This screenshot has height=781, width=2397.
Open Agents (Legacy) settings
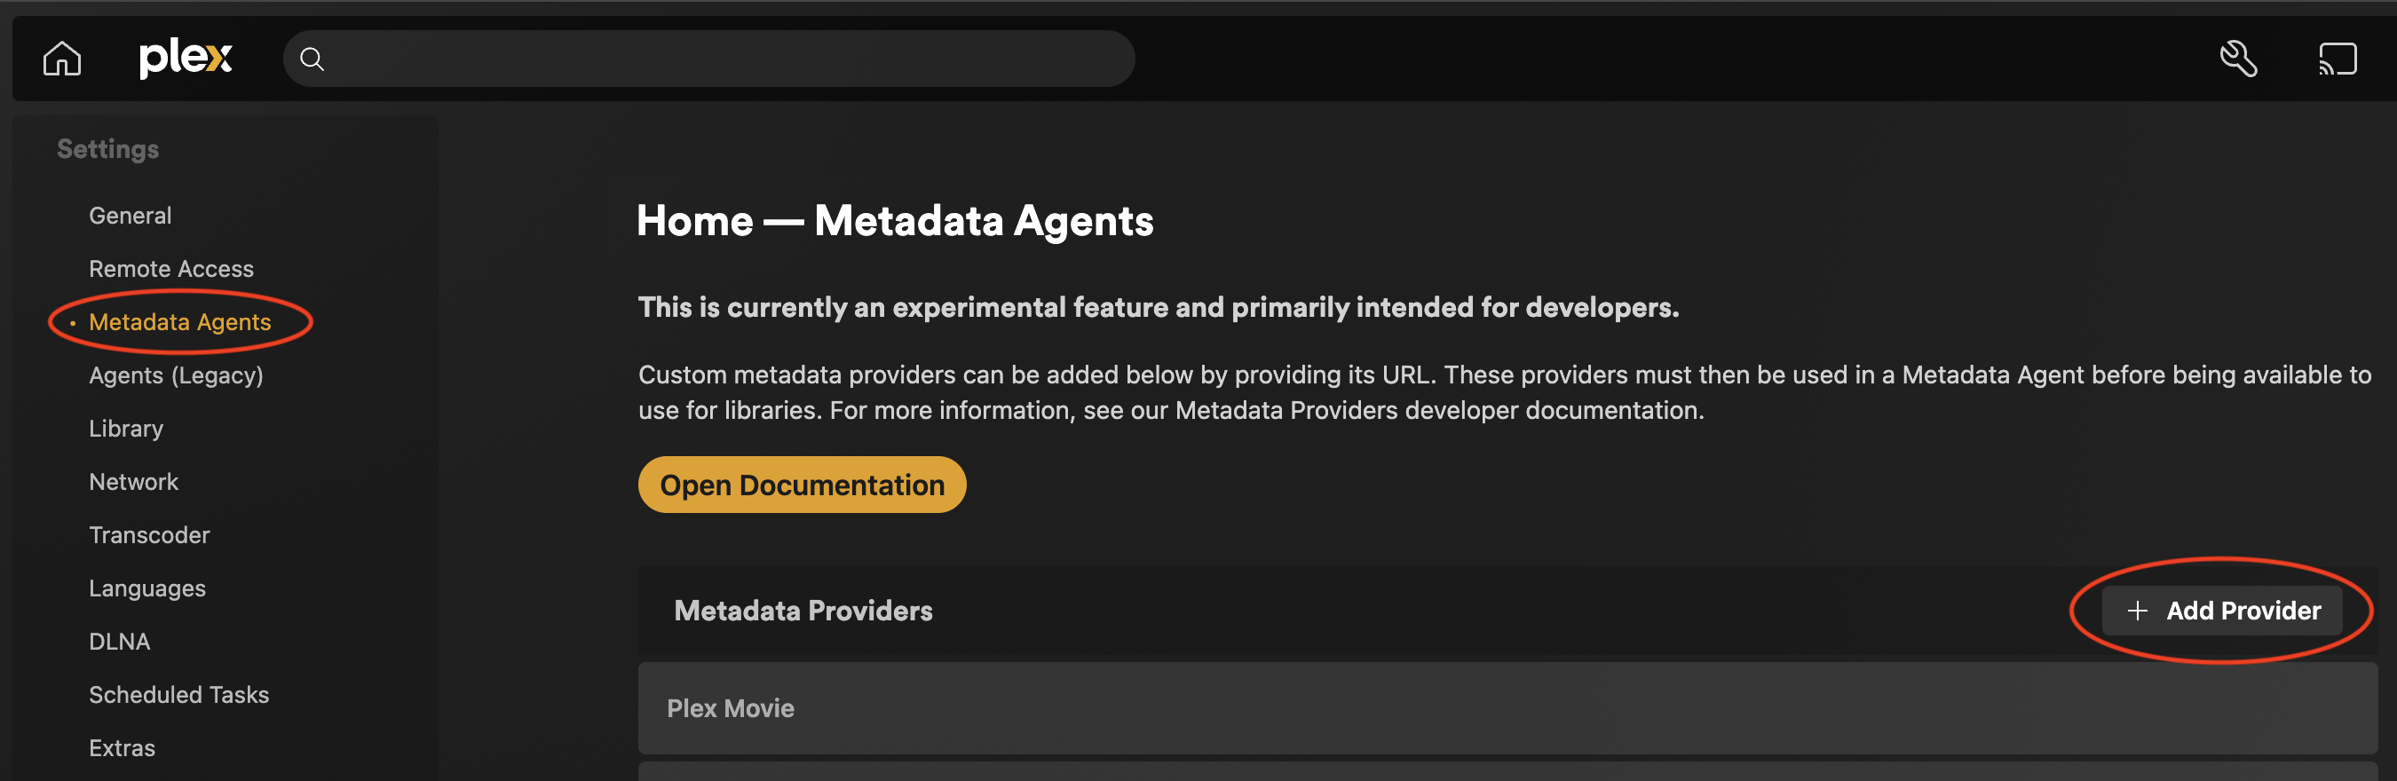coord(176,375)
